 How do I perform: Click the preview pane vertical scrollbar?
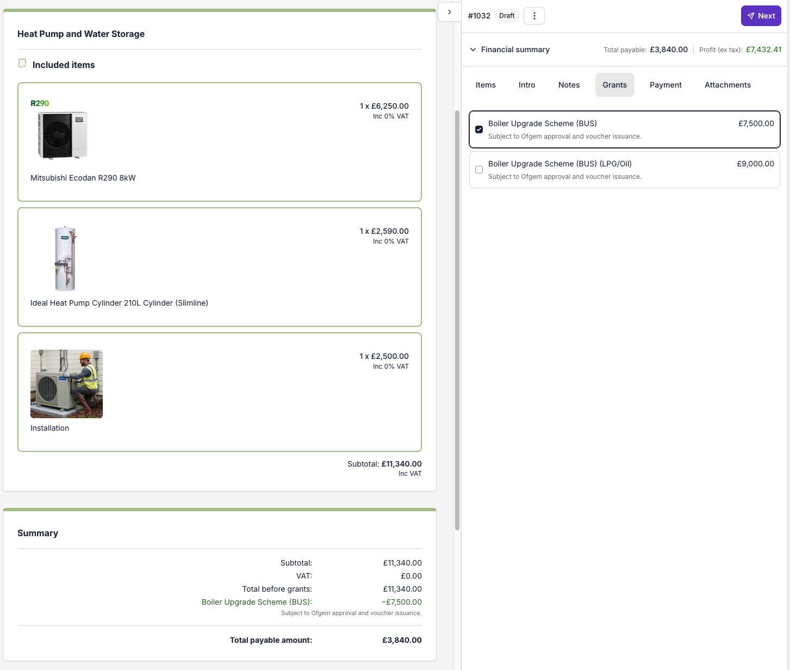click(x=457, y=320)
